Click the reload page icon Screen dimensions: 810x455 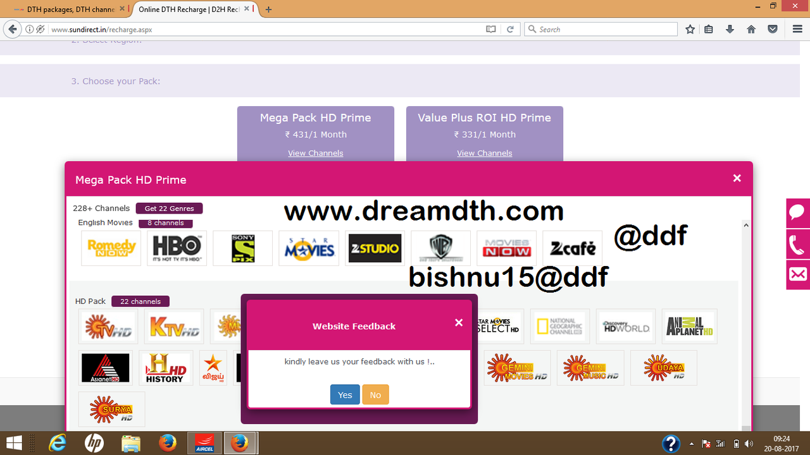509,29
